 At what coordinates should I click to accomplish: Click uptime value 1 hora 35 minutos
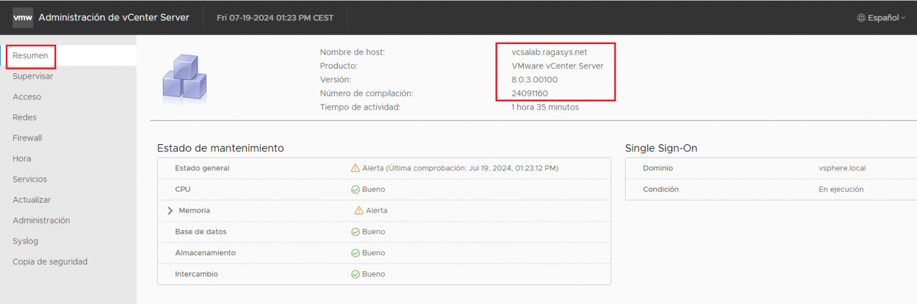[545, 107]
